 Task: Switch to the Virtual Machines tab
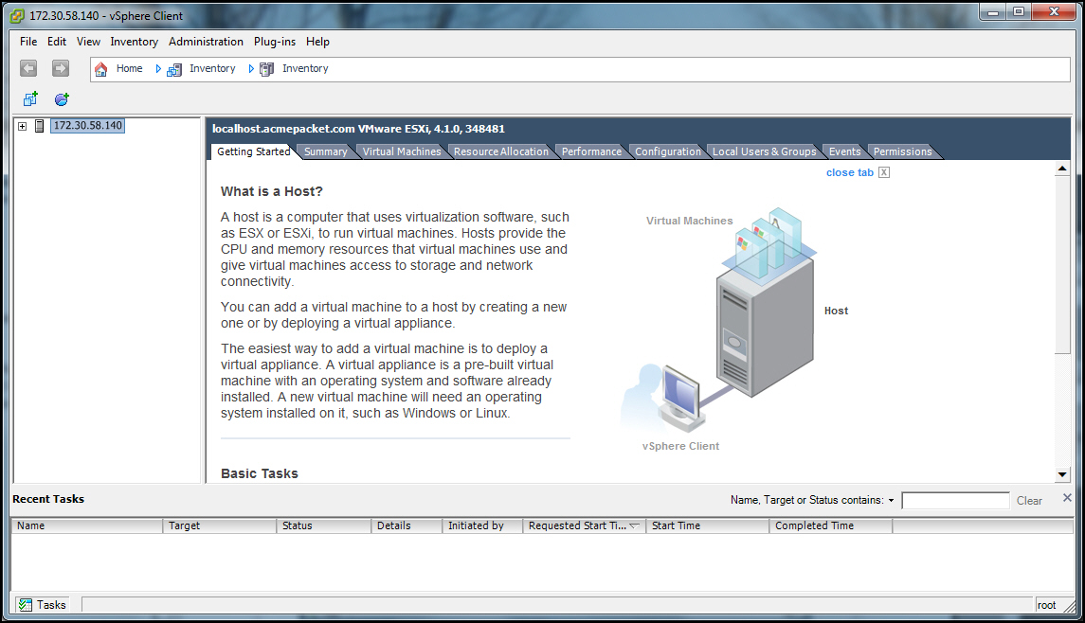(x=402, y=151)
